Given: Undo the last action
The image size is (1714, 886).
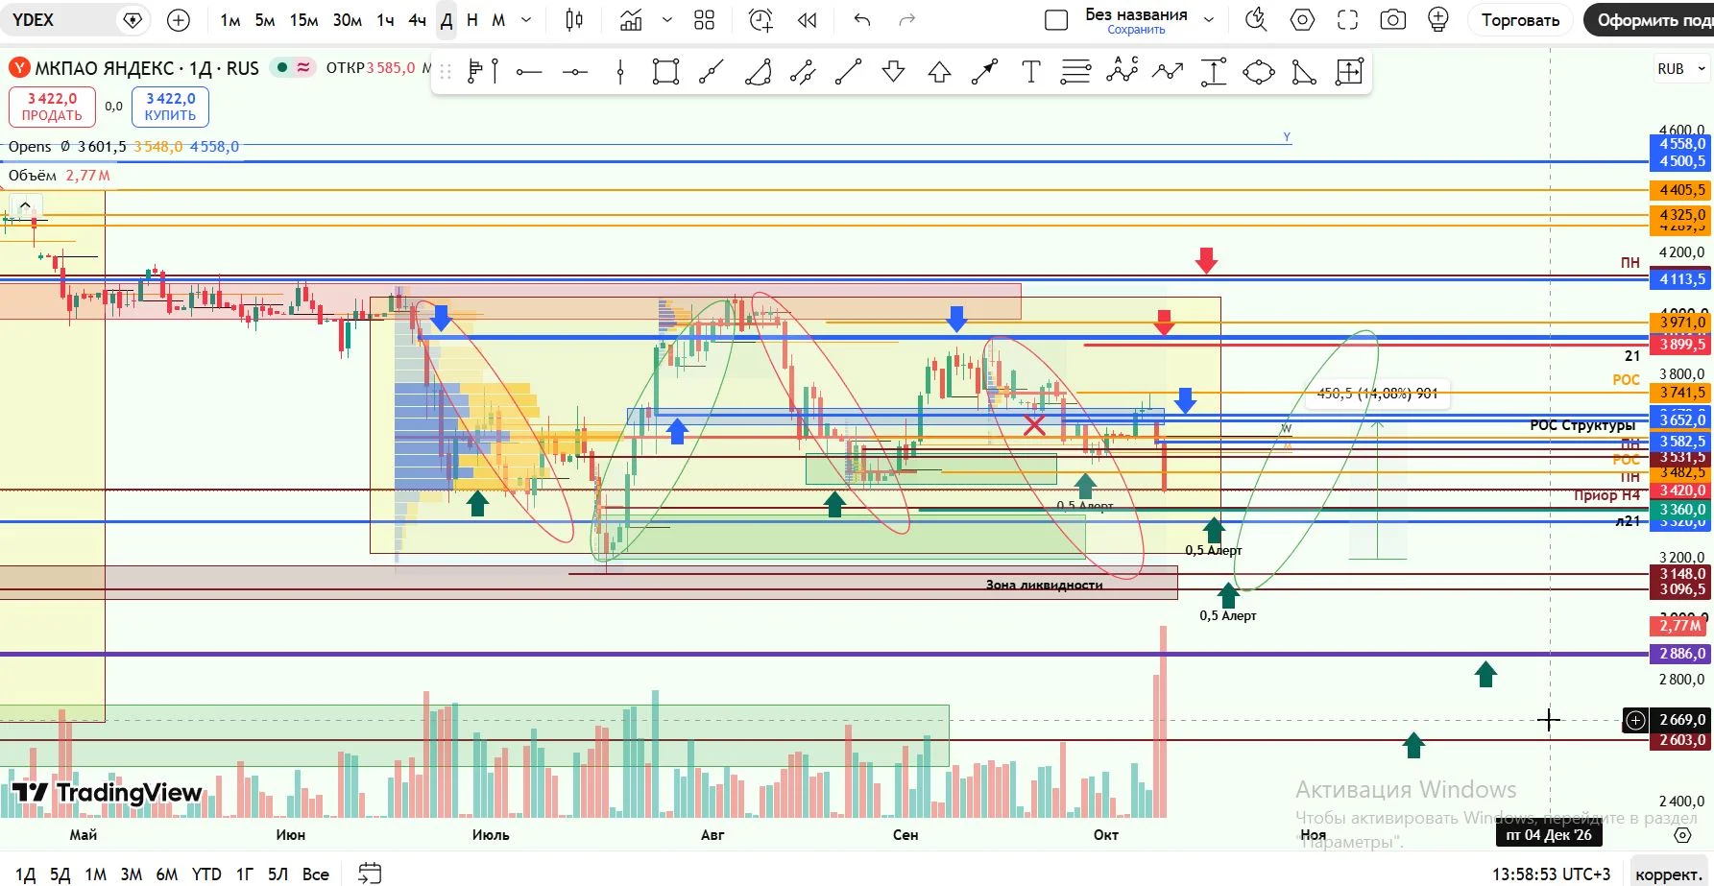Looking at the screenshot, I should 862,20.
